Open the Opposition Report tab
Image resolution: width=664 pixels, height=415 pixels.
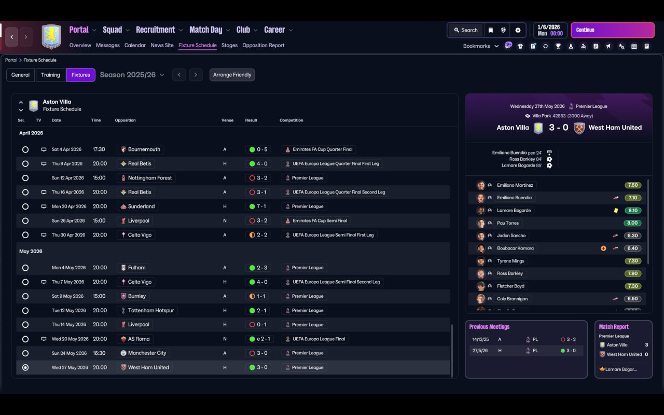(264, 45)
